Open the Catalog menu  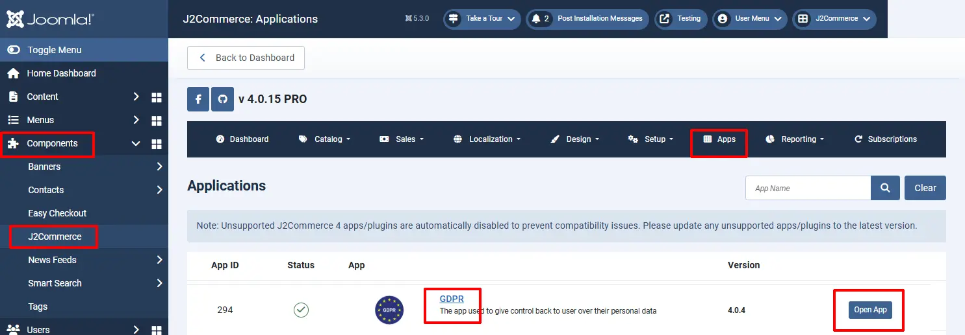coord(324,139)
